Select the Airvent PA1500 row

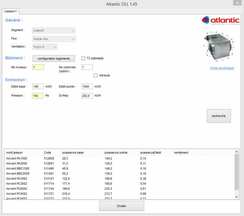coord(119,158)
